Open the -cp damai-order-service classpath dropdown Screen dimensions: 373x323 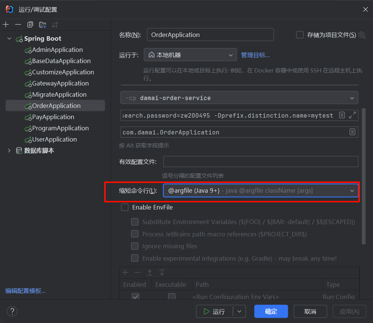[x=239, y=98]
